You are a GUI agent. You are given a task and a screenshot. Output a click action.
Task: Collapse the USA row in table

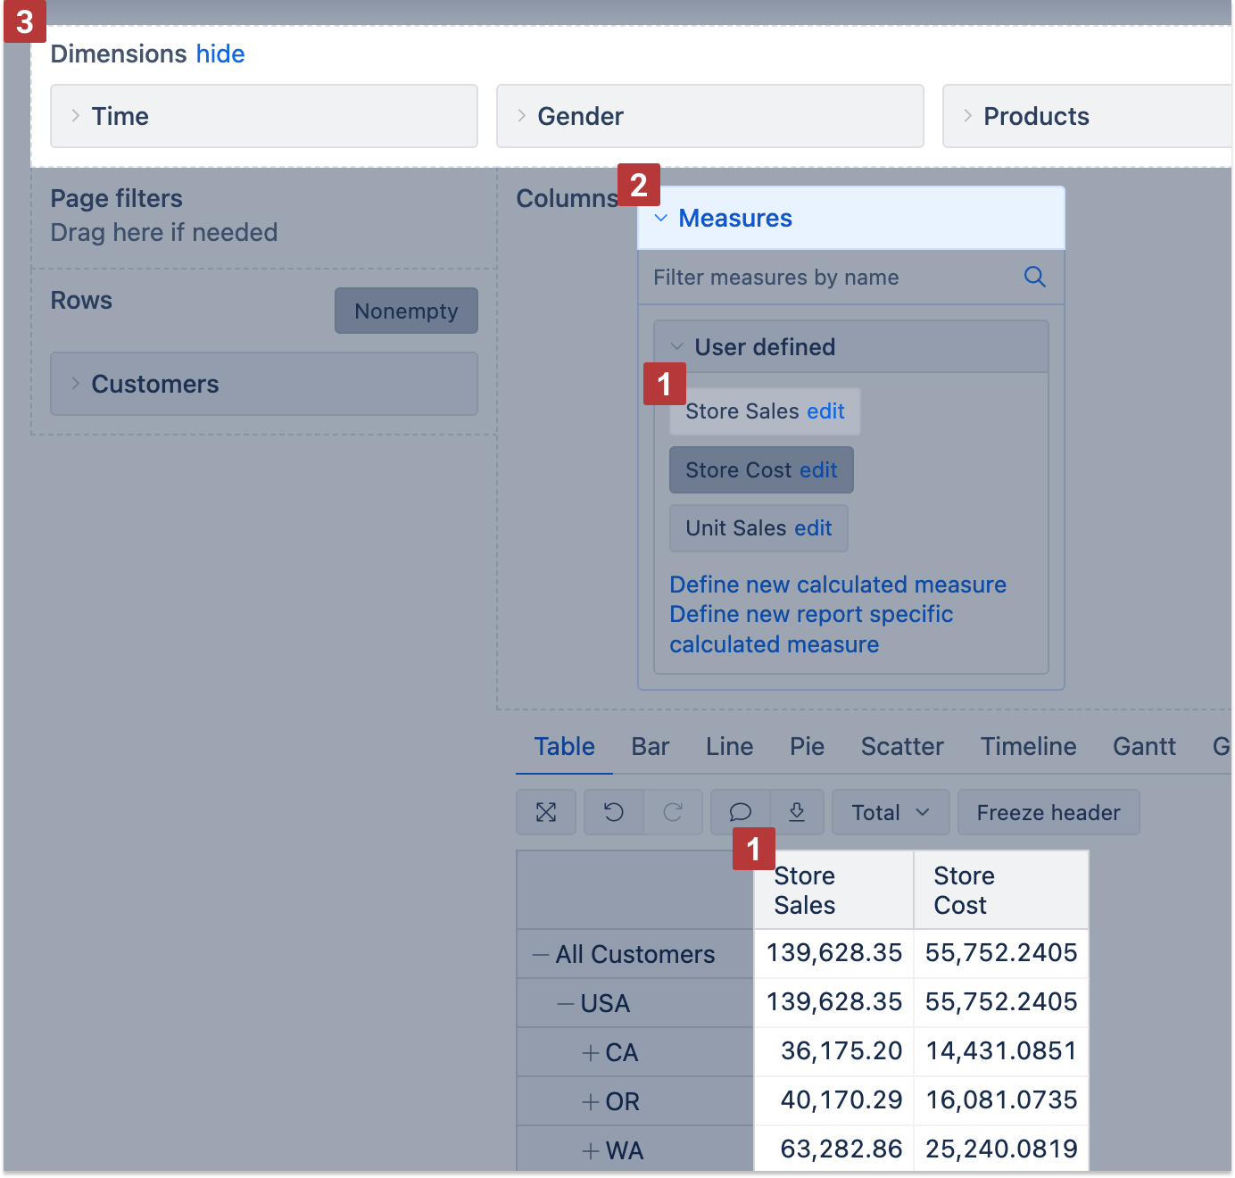point(566,1004)
